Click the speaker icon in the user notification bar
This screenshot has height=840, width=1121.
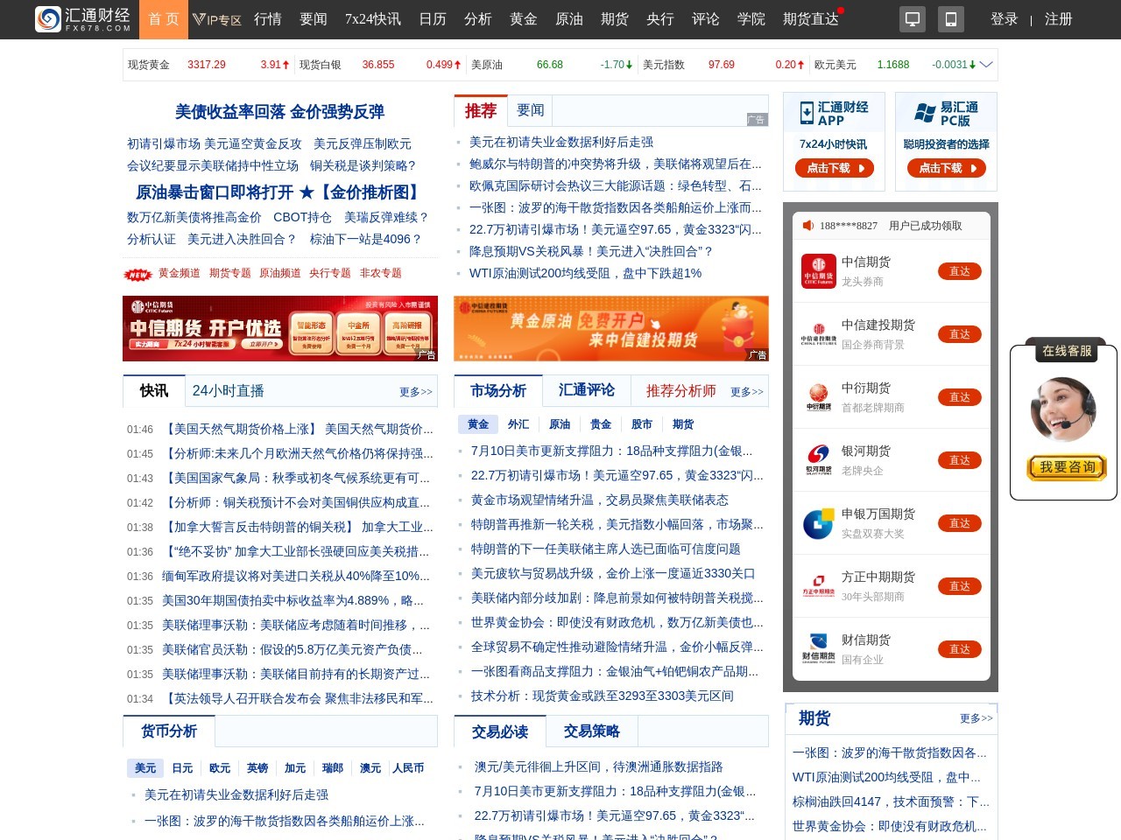[x=807, y=225]
